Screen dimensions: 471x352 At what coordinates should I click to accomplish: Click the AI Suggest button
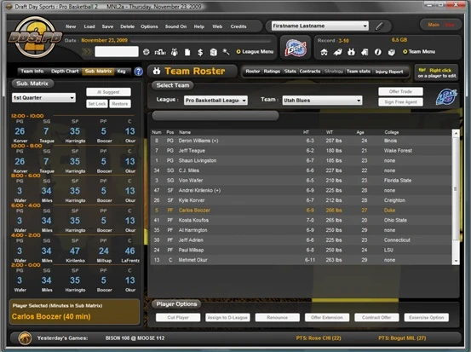pos(108,92)
